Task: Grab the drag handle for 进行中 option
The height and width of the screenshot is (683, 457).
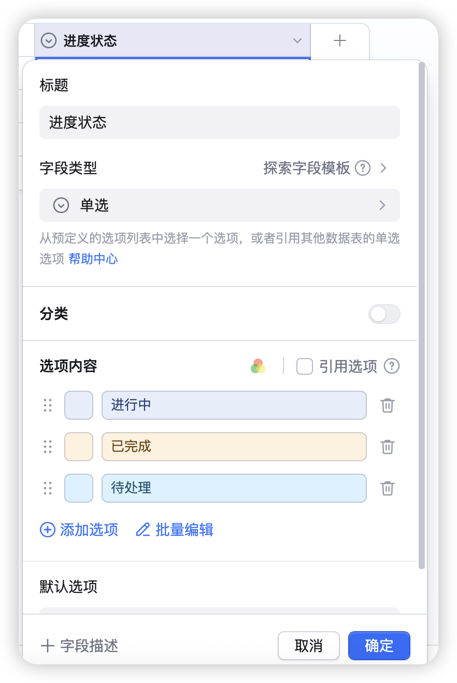Action: click(48, 405)
